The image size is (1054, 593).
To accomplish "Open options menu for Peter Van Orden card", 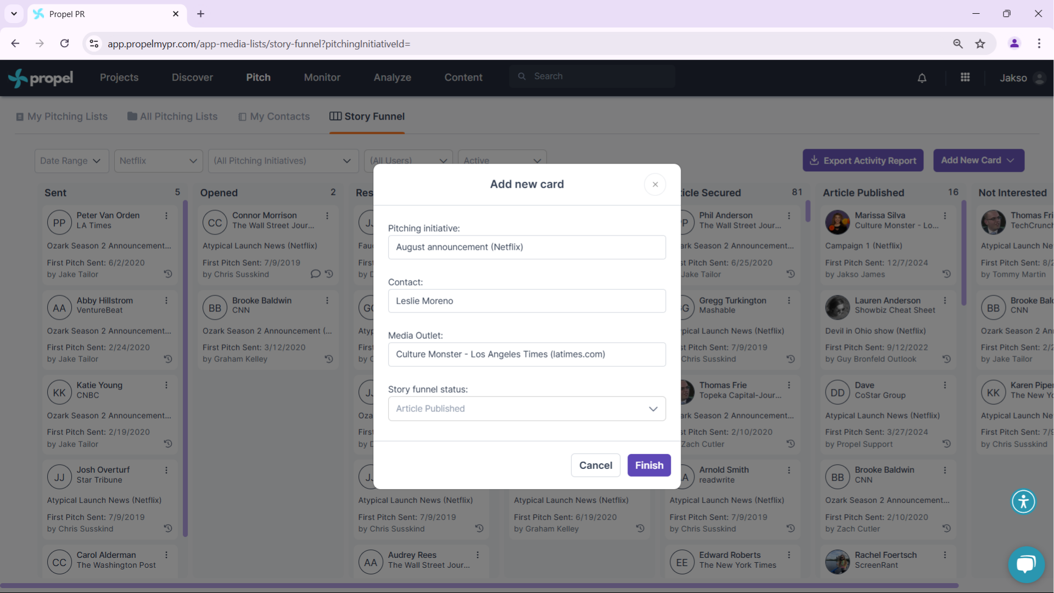I will (x=166, y=216).
